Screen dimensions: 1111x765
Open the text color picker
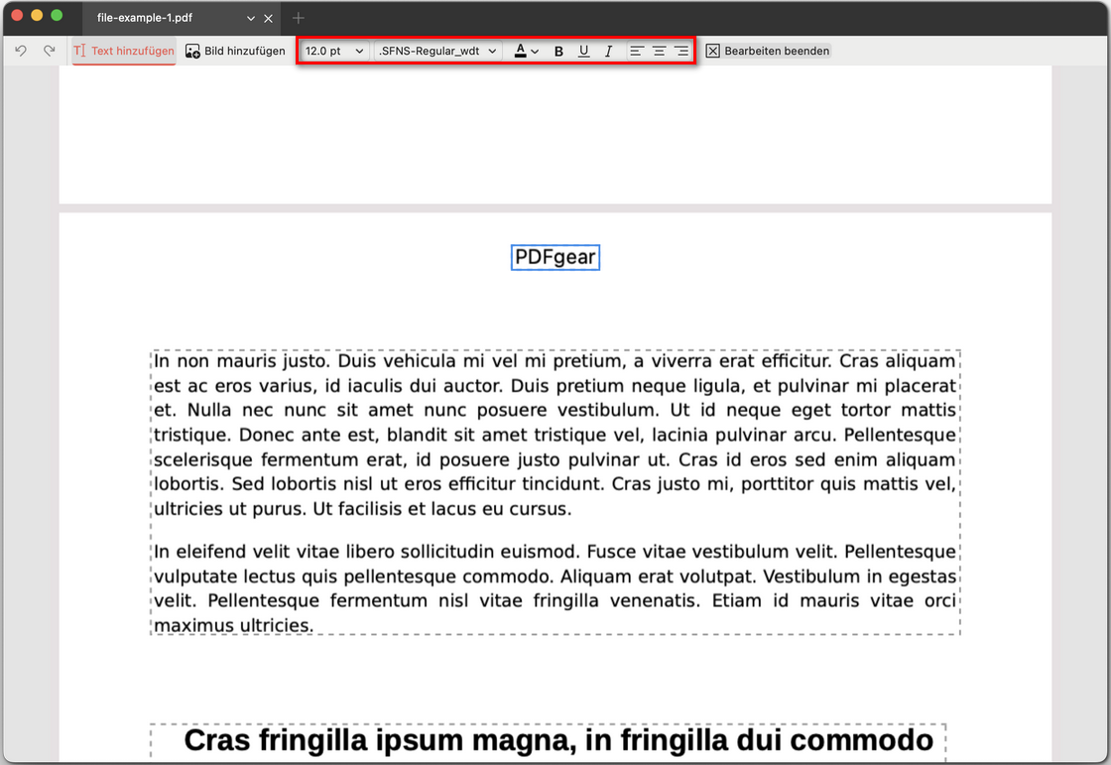pos(526,51)
